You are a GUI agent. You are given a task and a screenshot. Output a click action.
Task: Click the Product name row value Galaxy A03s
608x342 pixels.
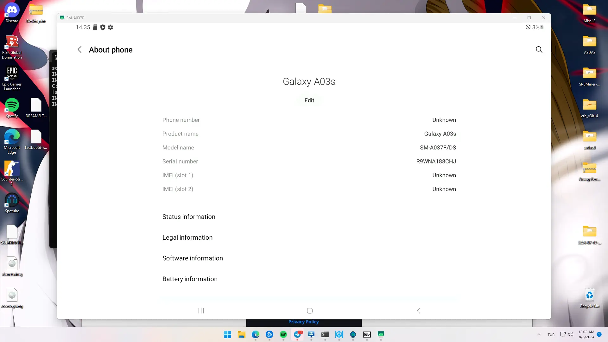pyautogui.click(x=440, y=134)
